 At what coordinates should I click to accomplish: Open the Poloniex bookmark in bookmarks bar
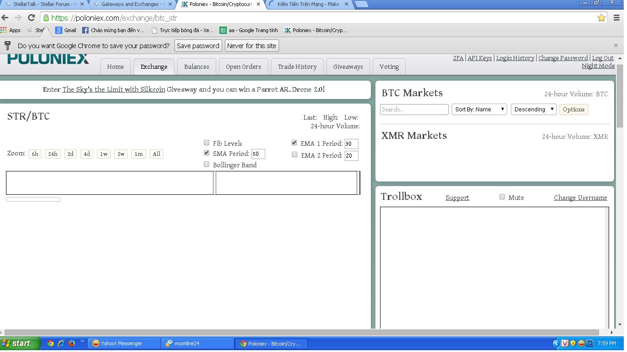click(315, 30)
